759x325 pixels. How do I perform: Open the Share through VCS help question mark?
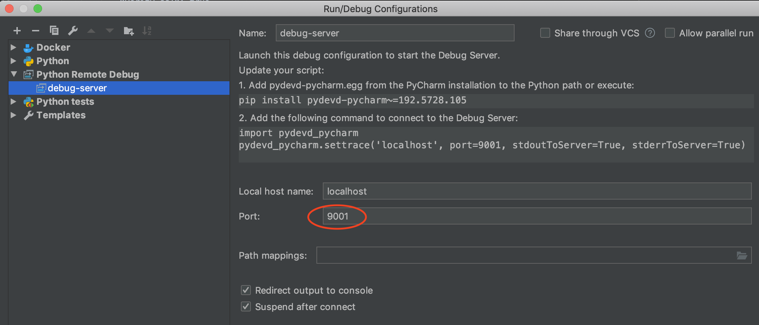point(650,33)
